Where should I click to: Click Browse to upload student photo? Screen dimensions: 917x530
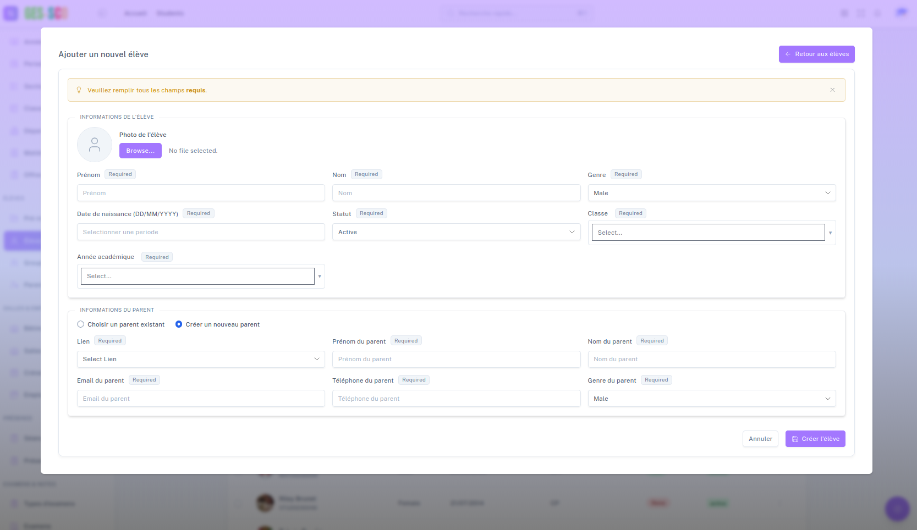click(140, 151)
